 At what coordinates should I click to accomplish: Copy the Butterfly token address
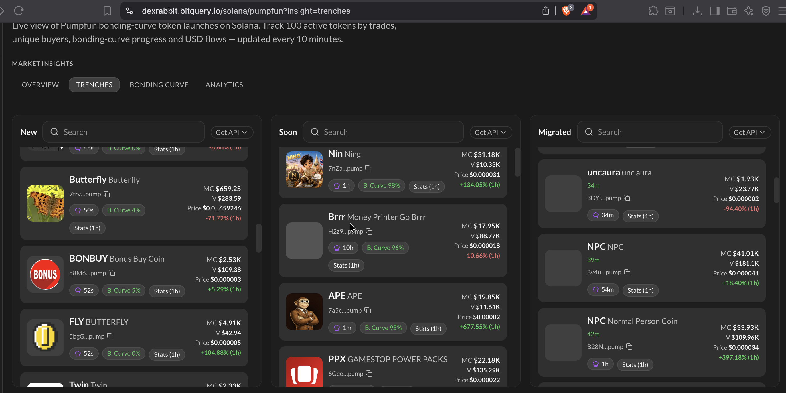(107, 194)
